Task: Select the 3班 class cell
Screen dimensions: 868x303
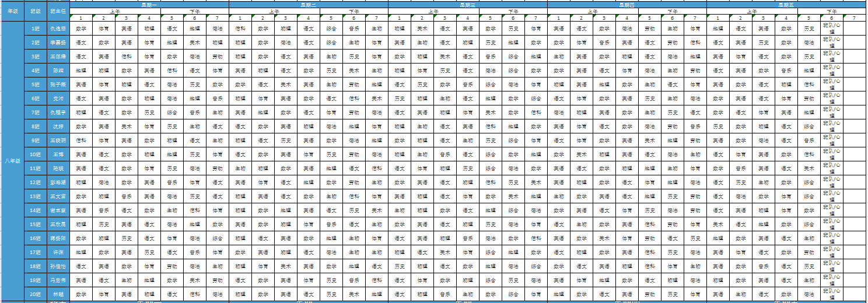Action: click(35, 56)
